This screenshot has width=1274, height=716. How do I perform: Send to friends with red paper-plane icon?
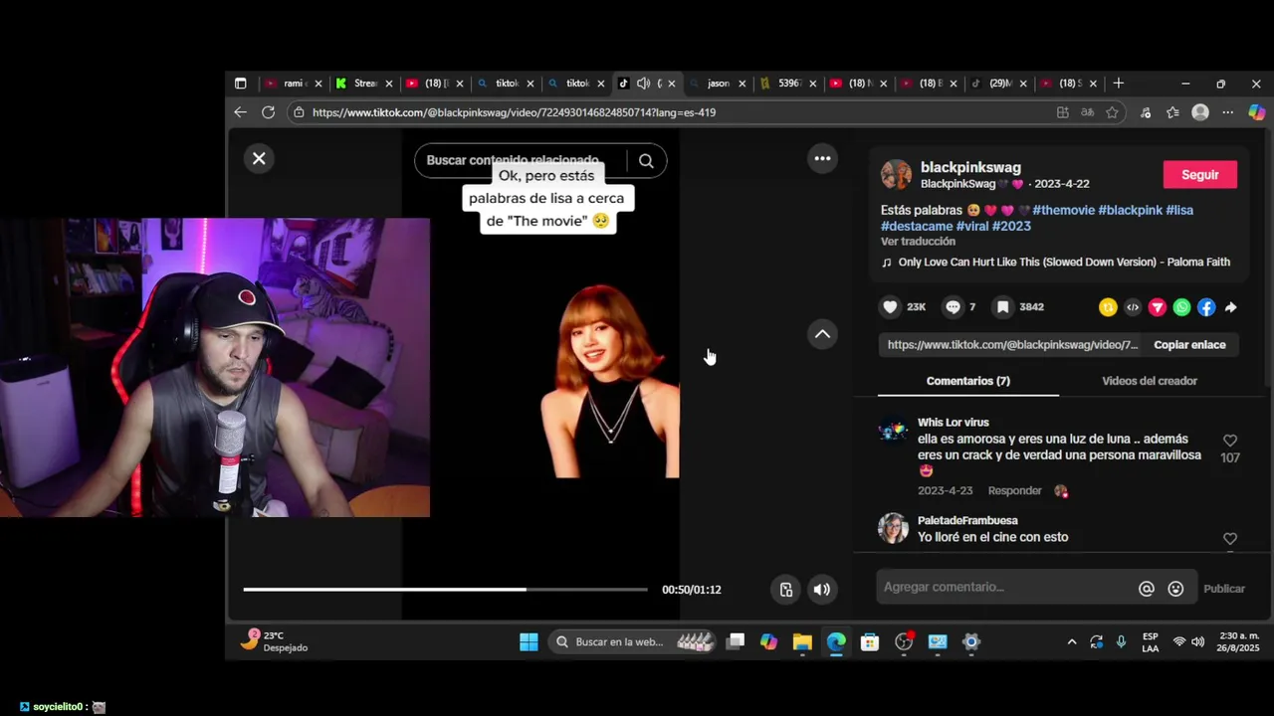click(1157, 307)
